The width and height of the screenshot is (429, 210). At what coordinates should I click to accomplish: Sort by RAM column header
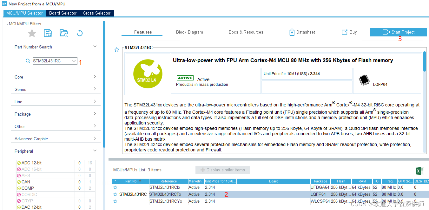[x=362, y=181]
